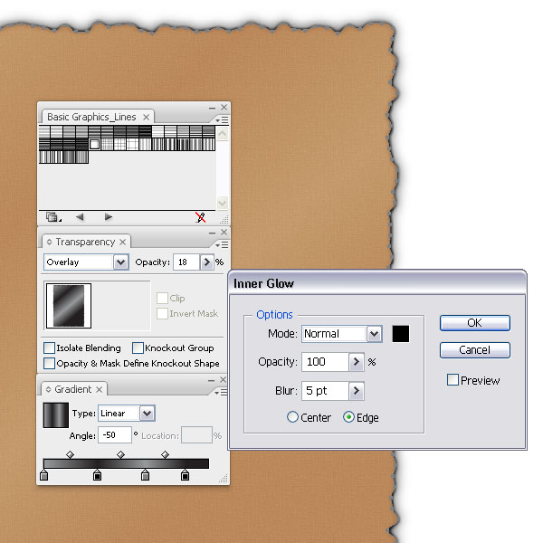Click the Gradient panel resize grip

(224, 479)
